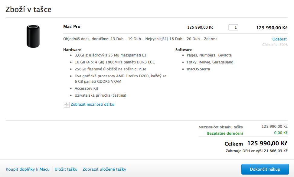Viewport: 294px width, 177px height.
Task: Click the Celkem total price
Action: tap(267, 143)
